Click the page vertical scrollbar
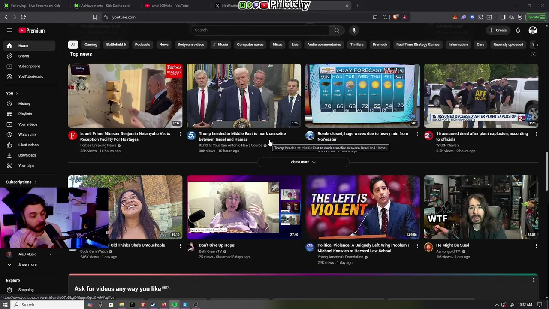This screenshot has width=549, height=309. pyautogui.click(x=546, y=172)
